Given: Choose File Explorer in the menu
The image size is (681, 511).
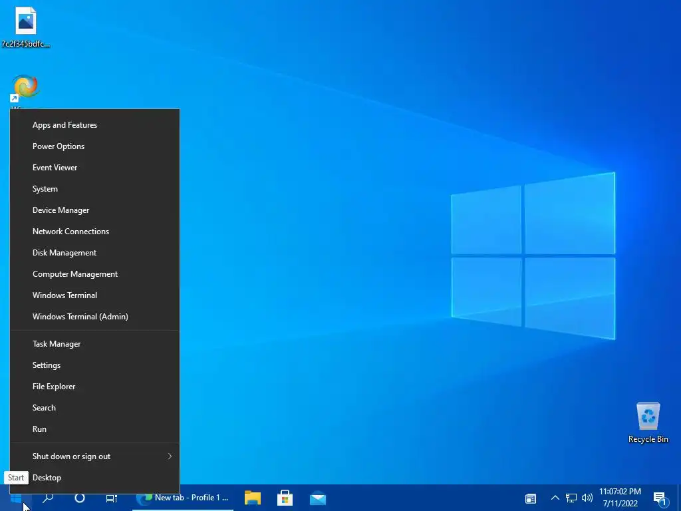Looking at the screenshot, I should coord(94,387).
